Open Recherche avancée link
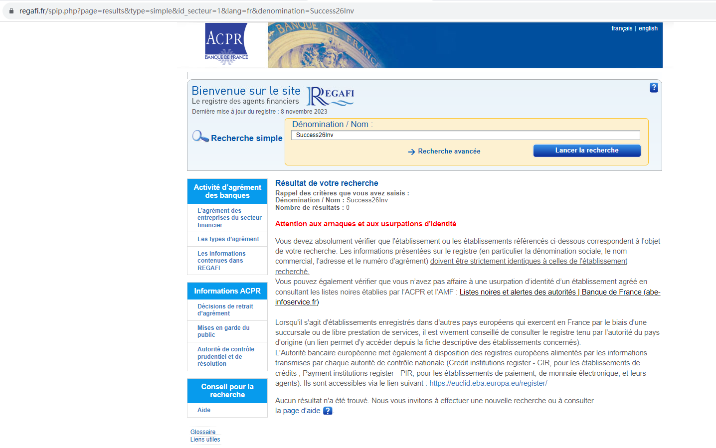 coord(449,151)
